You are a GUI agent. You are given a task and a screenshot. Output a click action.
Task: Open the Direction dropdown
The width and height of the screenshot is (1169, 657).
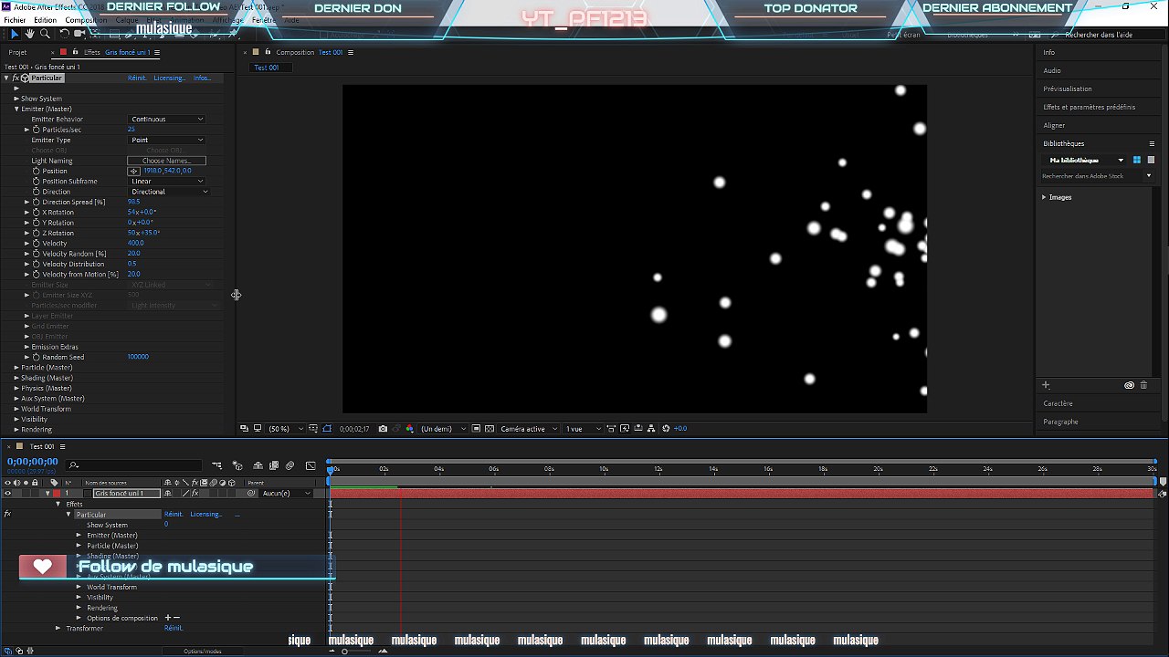tap(169, 192)
